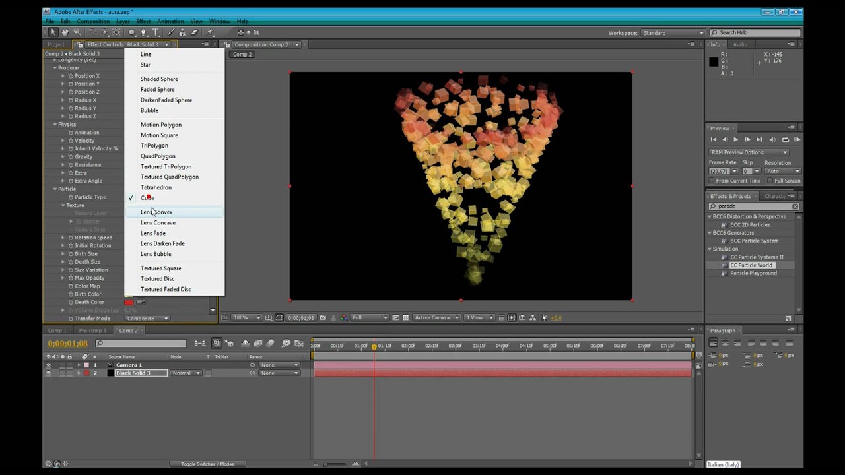Select the Zoom magnifier tool
The image size is (845, 475).
pyautogui.click(x=77, y=32)
